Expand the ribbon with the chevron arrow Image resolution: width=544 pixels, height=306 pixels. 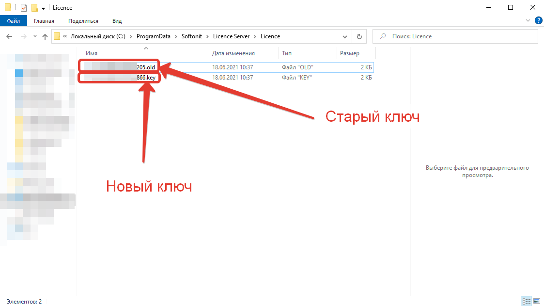coord(528,21)
